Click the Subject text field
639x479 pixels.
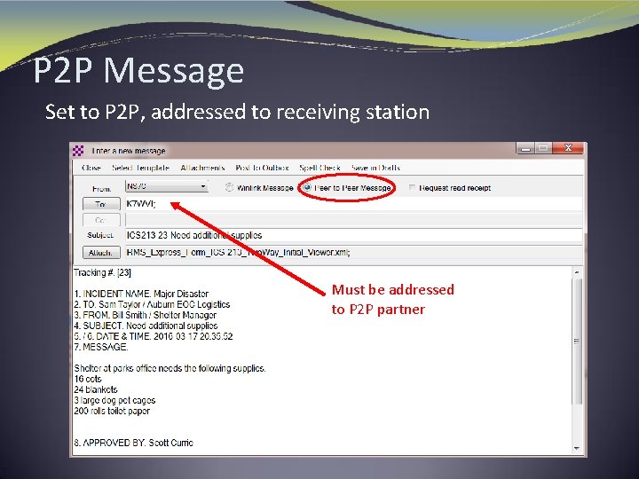(354, 235)
